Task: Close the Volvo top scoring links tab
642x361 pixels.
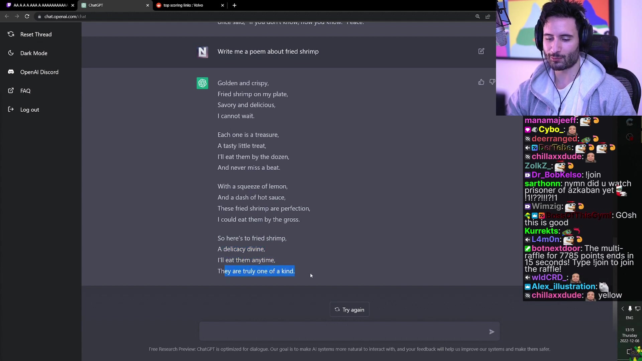Action: point(222,5)
